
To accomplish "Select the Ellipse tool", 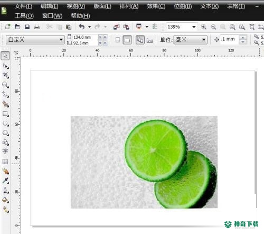I will point(5,123).
